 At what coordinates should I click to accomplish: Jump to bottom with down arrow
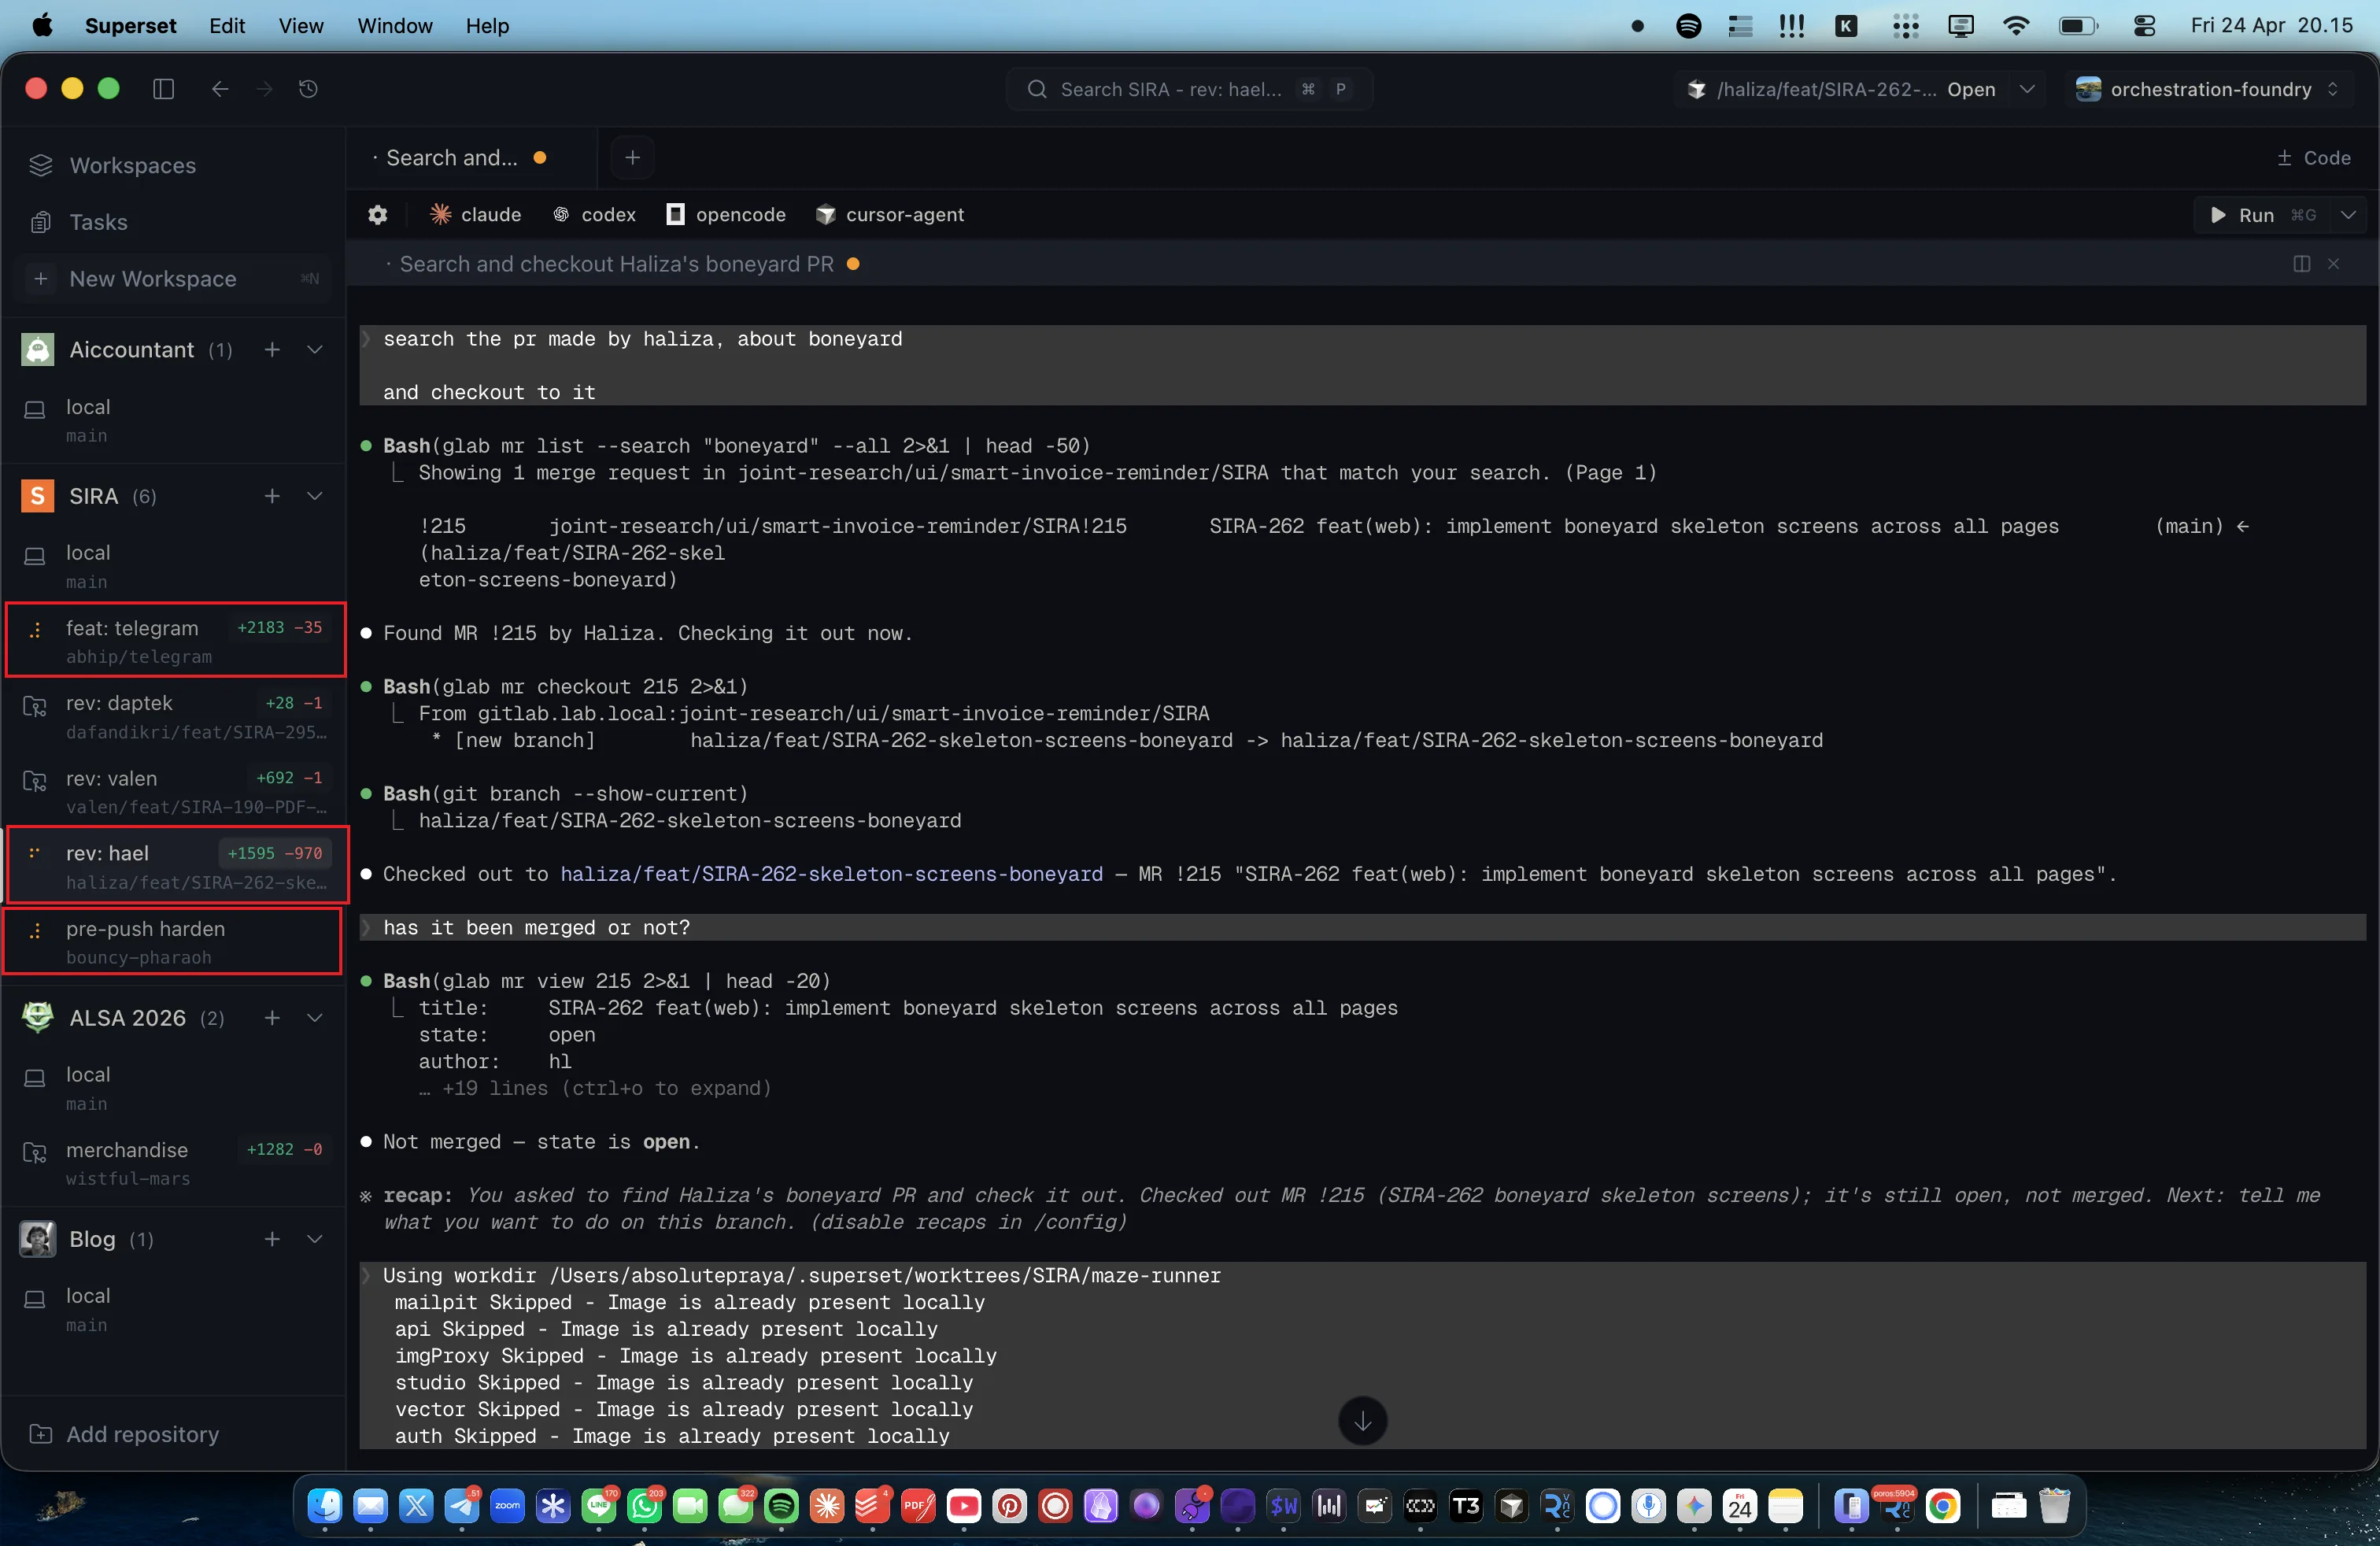pyautogui.click(x=1362, y=1420)
